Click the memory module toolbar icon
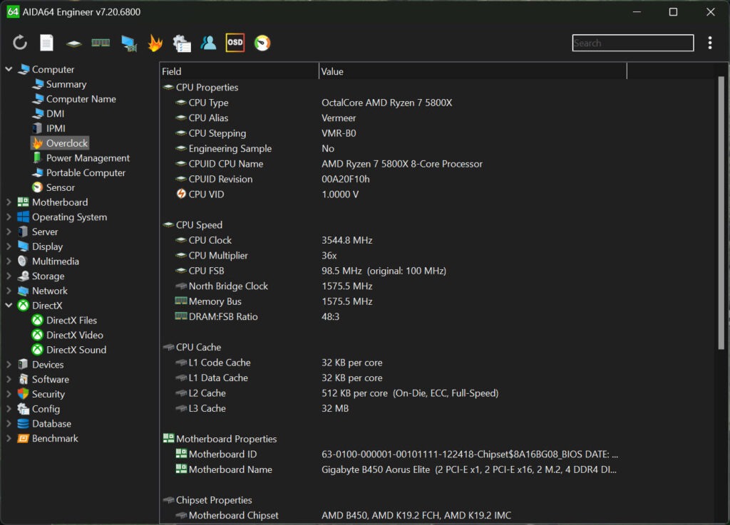The height and width of the screenshot is (525, 730). tap(101, 43)
